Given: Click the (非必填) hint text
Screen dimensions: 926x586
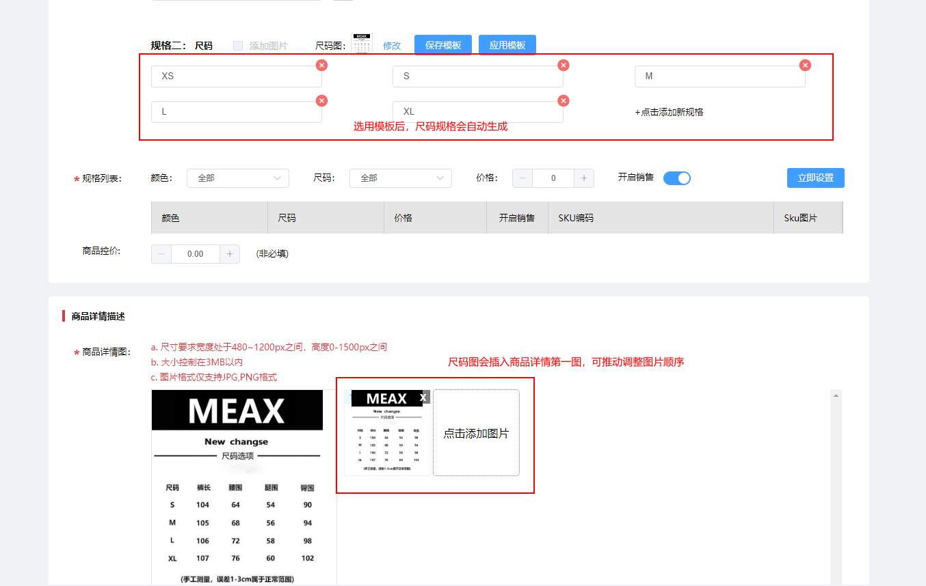Looking at the screenshot, I should 272,254.
